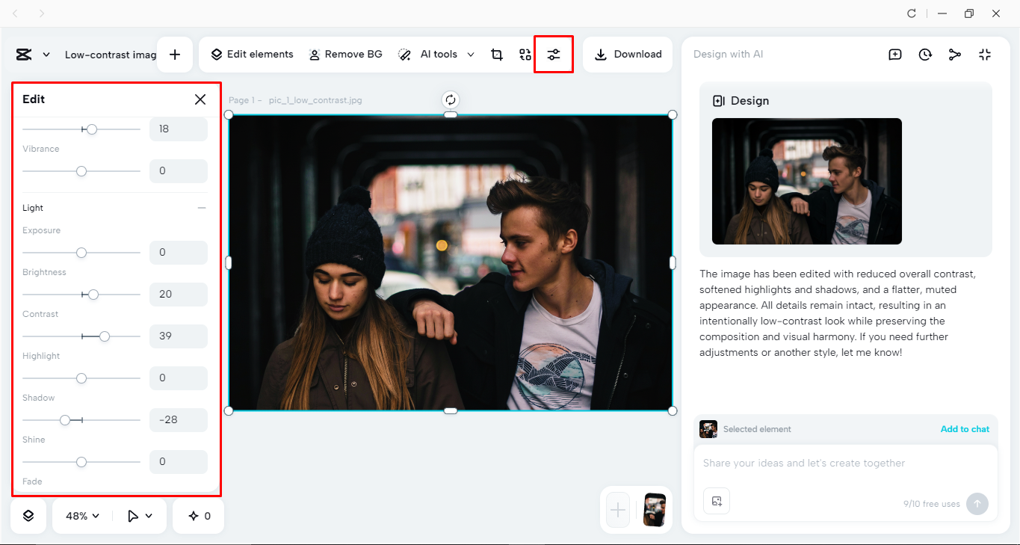This screenshot has height=545, width=1020.
Task: Click the Low-contrast project name
Action: pos(111,55)
